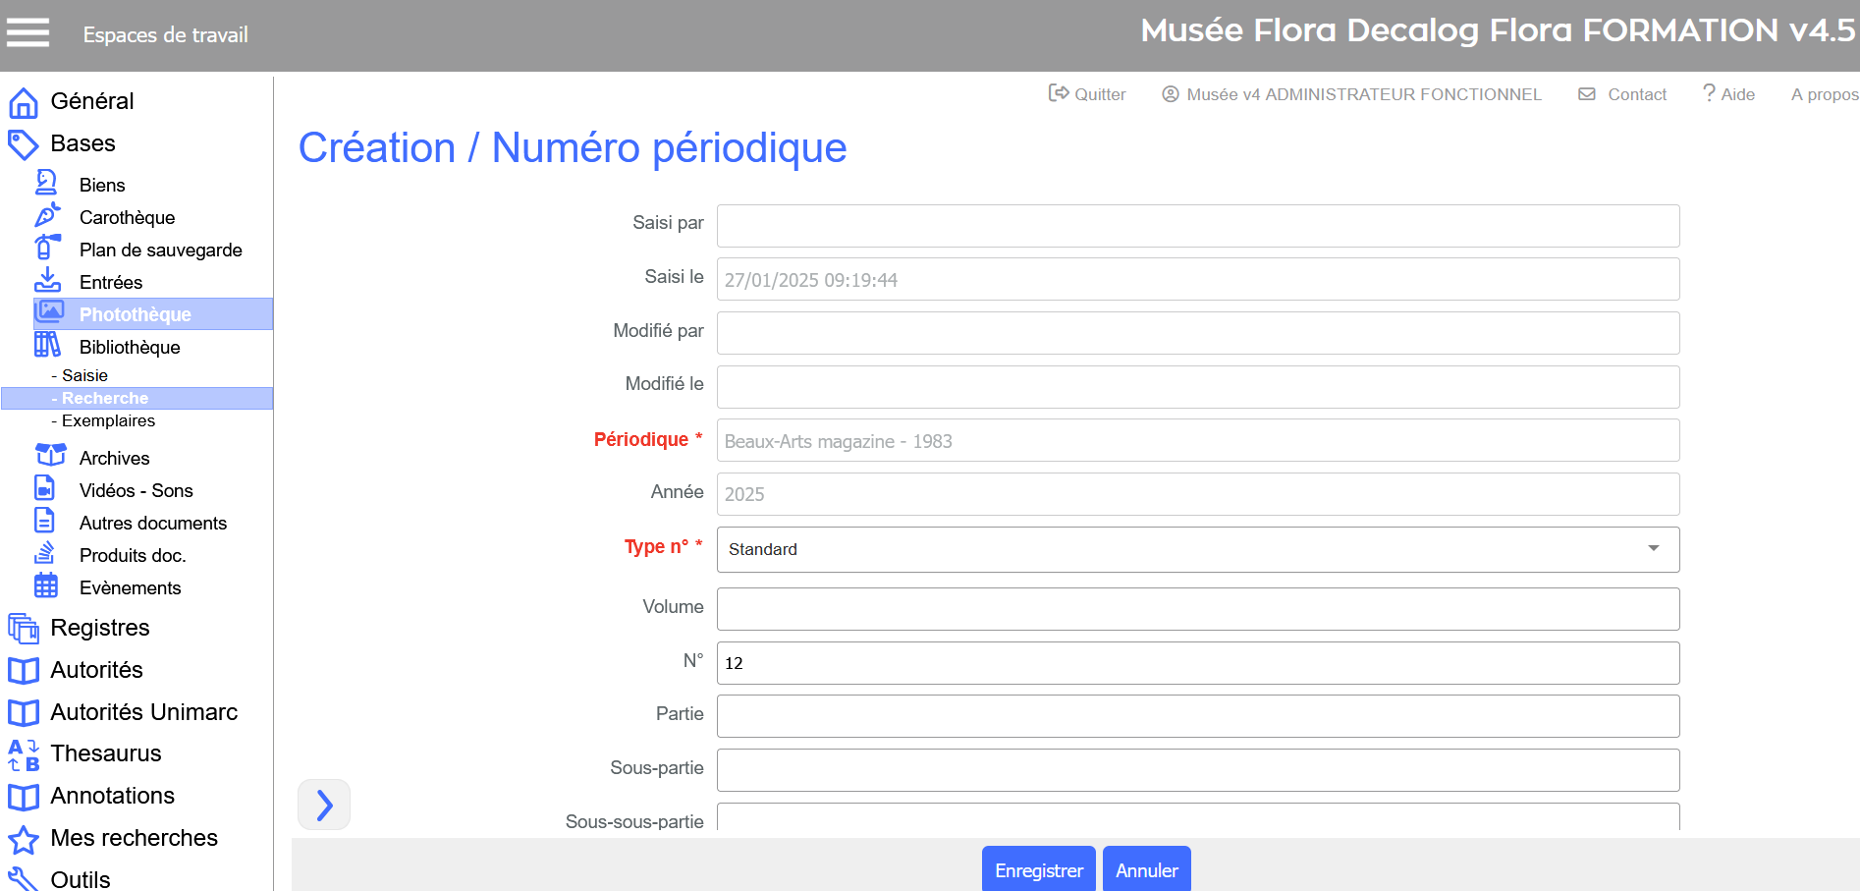Open the Type n° dropdown
This screenshot has width=1860, height=891.
1197,549
